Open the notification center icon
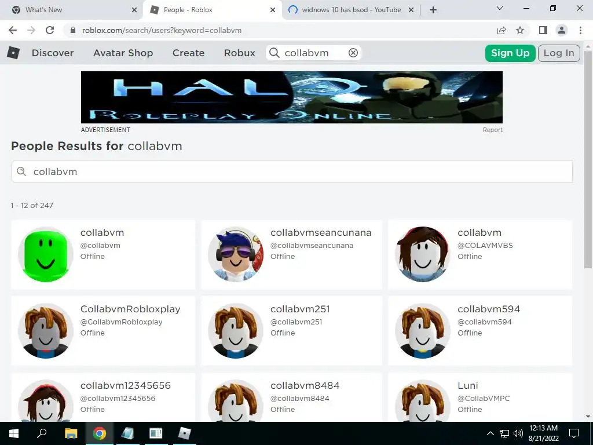Viewport: 593px width, 445px height. click(574, 433)
